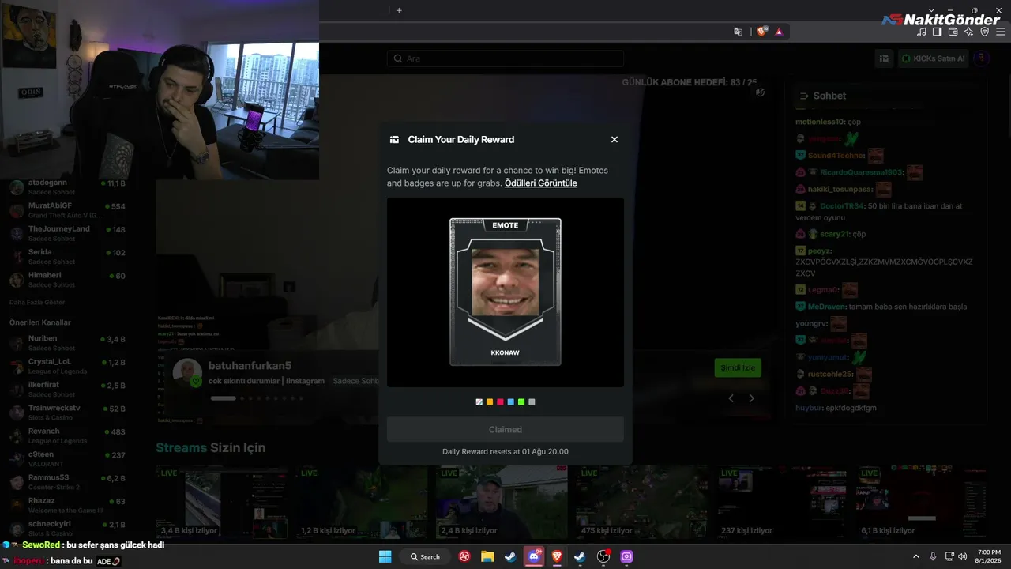Click the KKONAW emote reward card

(x=505, y=292)
